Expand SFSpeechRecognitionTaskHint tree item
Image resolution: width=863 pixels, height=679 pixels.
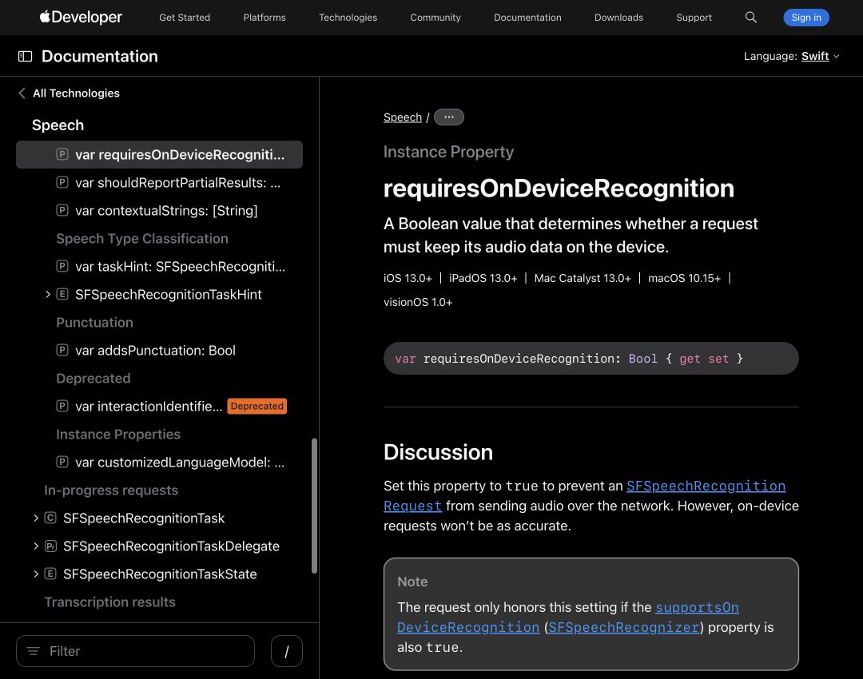tap(48, 295)
